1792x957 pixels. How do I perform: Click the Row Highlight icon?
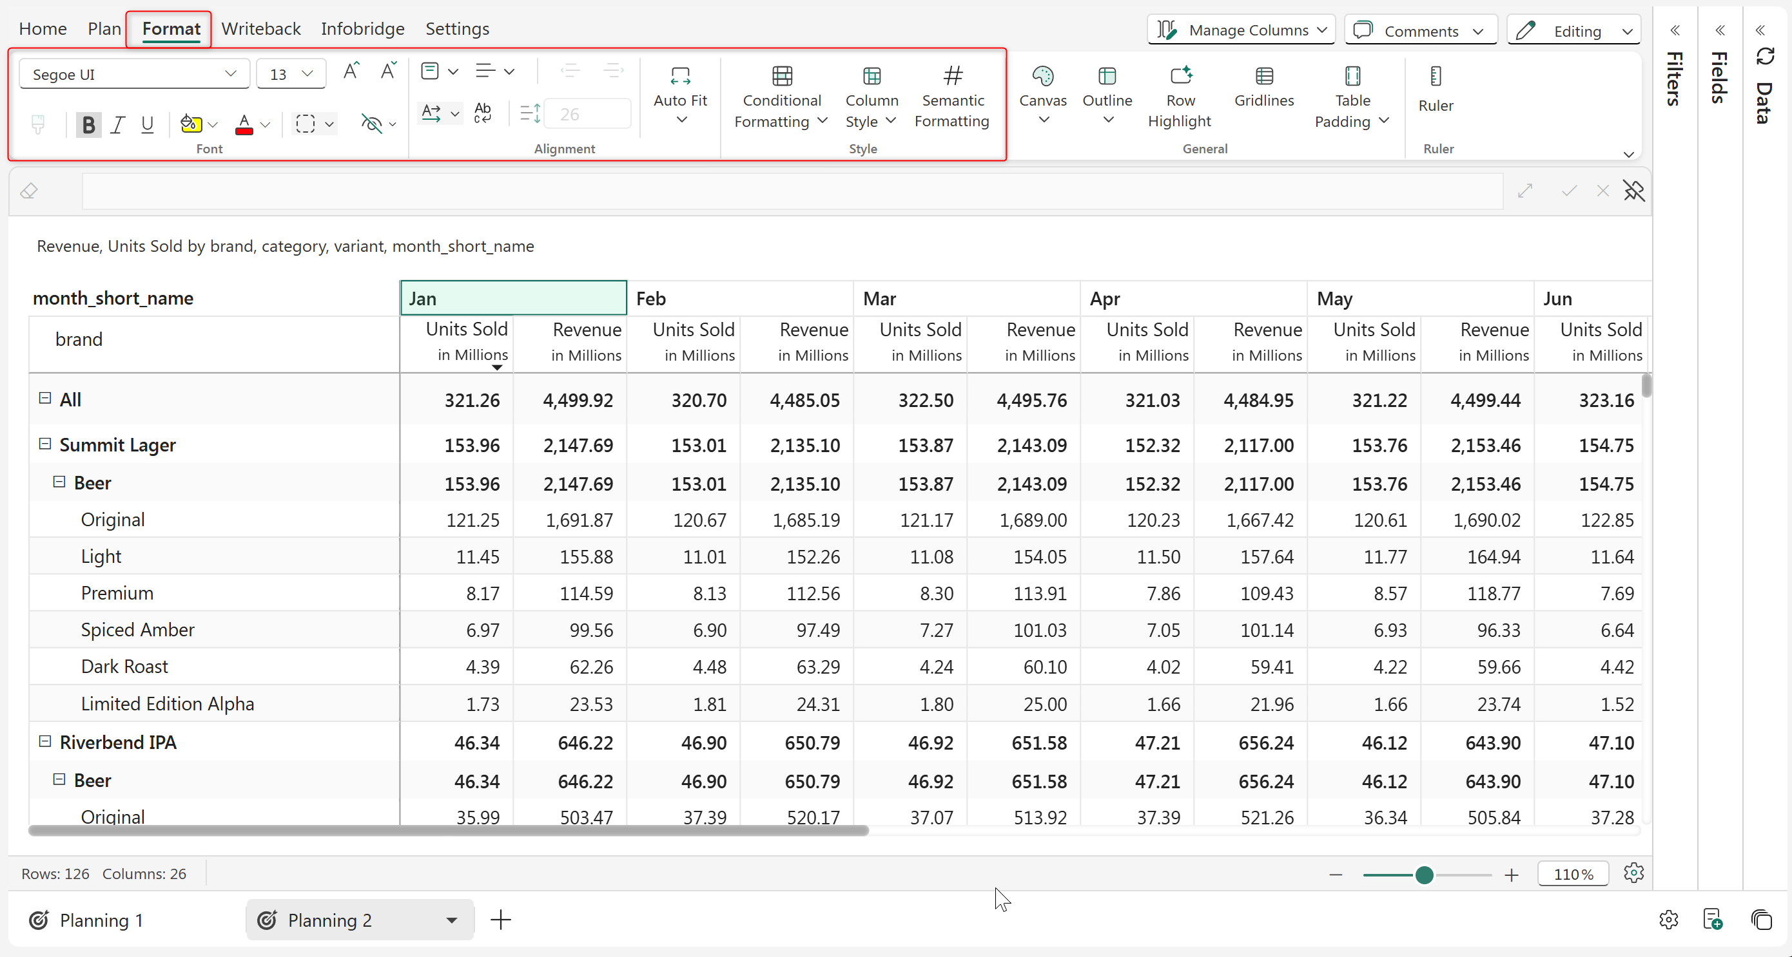(1180, 76)
